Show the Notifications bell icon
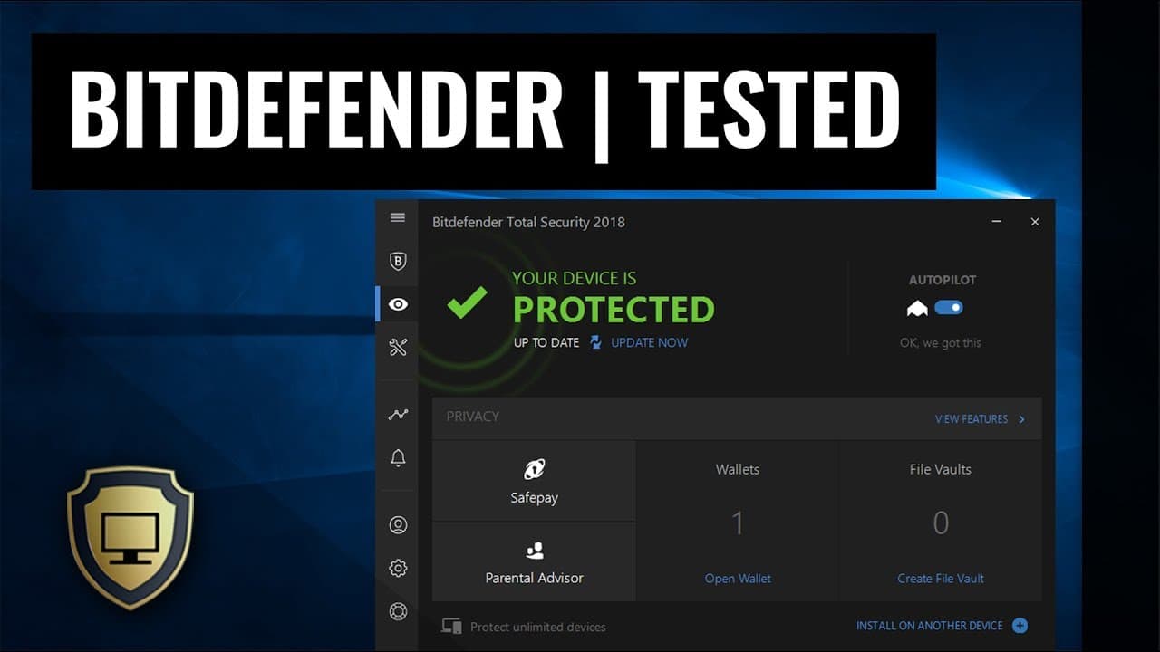The width and height of the screenshot is (1160, 652). click(x=398, y=457)
